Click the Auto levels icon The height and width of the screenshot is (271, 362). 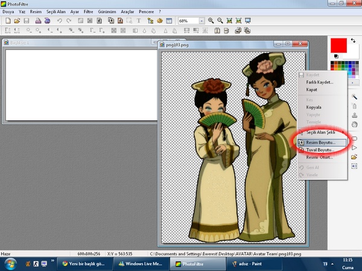pyautogui.click(x=8, y=31)
